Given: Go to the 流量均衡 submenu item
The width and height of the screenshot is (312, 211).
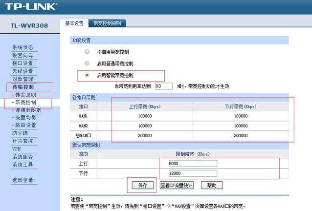Looking at the screenshot, I should point(25,118).
